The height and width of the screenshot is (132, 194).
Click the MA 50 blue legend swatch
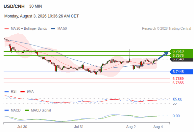click(53, 29)
